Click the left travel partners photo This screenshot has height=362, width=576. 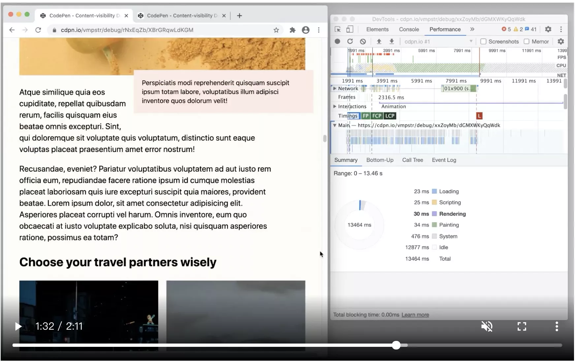click(88, 316)
